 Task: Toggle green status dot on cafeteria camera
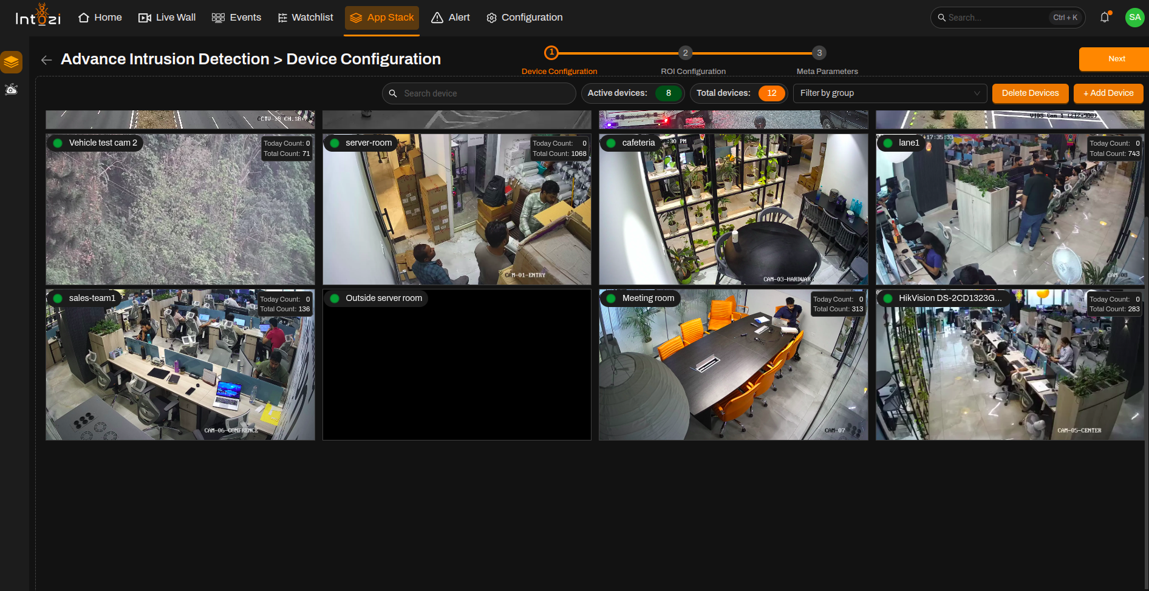coord(612,143)
